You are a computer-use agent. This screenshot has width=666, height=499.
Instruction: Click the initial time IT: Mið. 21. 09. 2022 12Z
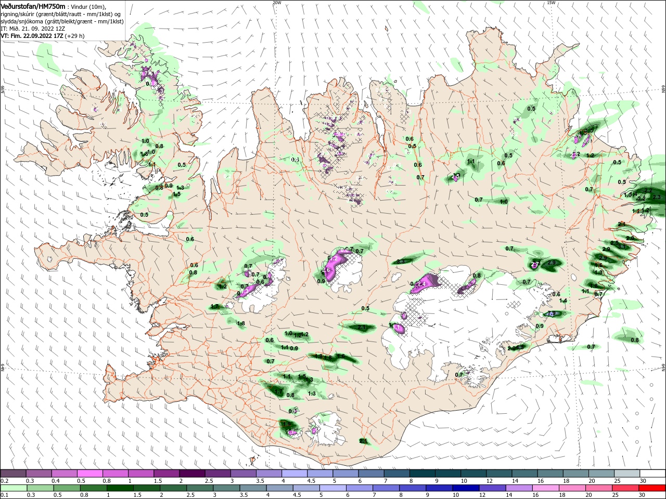[x=33, y=29]
